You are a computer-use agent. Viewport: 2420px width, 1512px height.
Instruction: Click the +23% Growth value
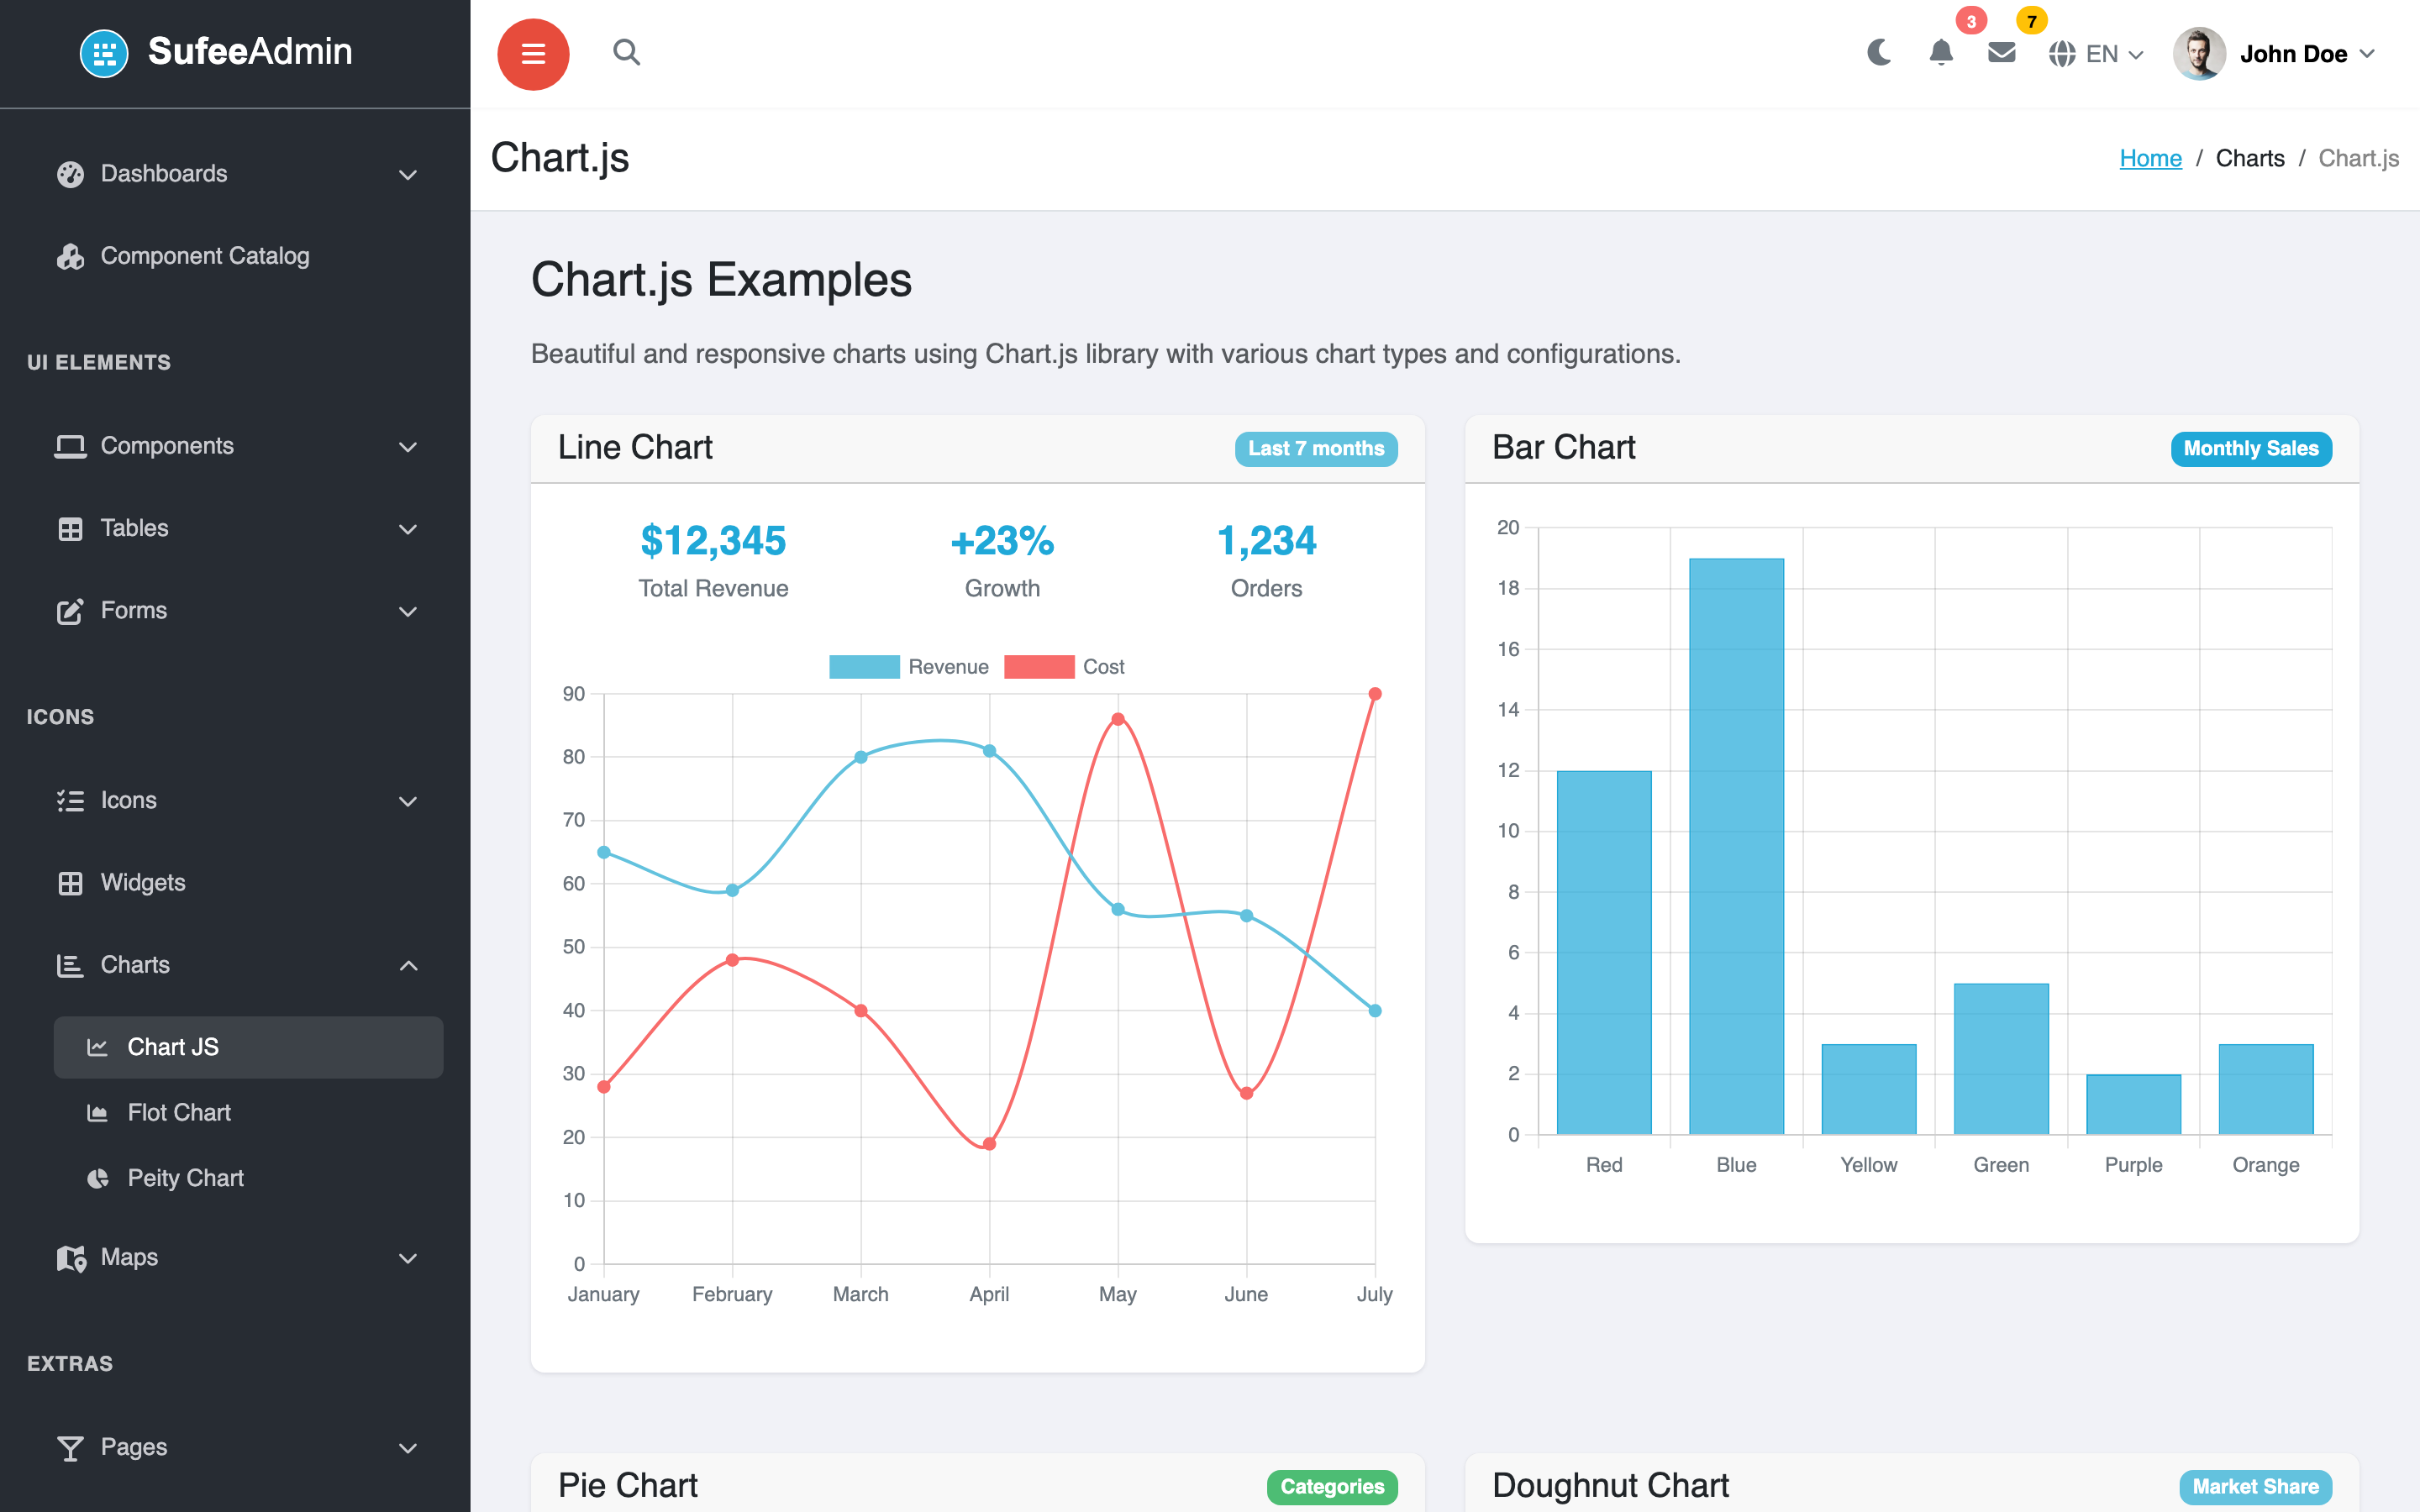click(x=1002, y=541)
